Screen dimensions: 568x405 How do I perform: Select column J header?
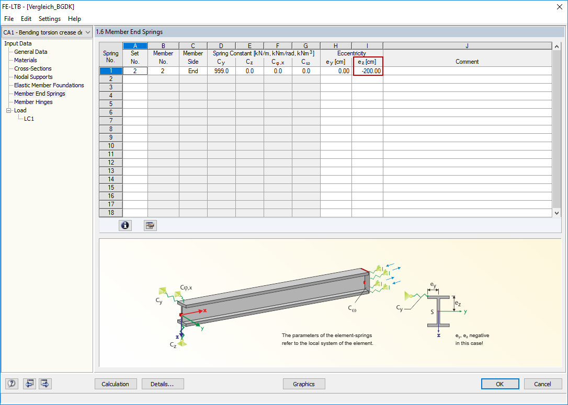click(x=467, y=45)
